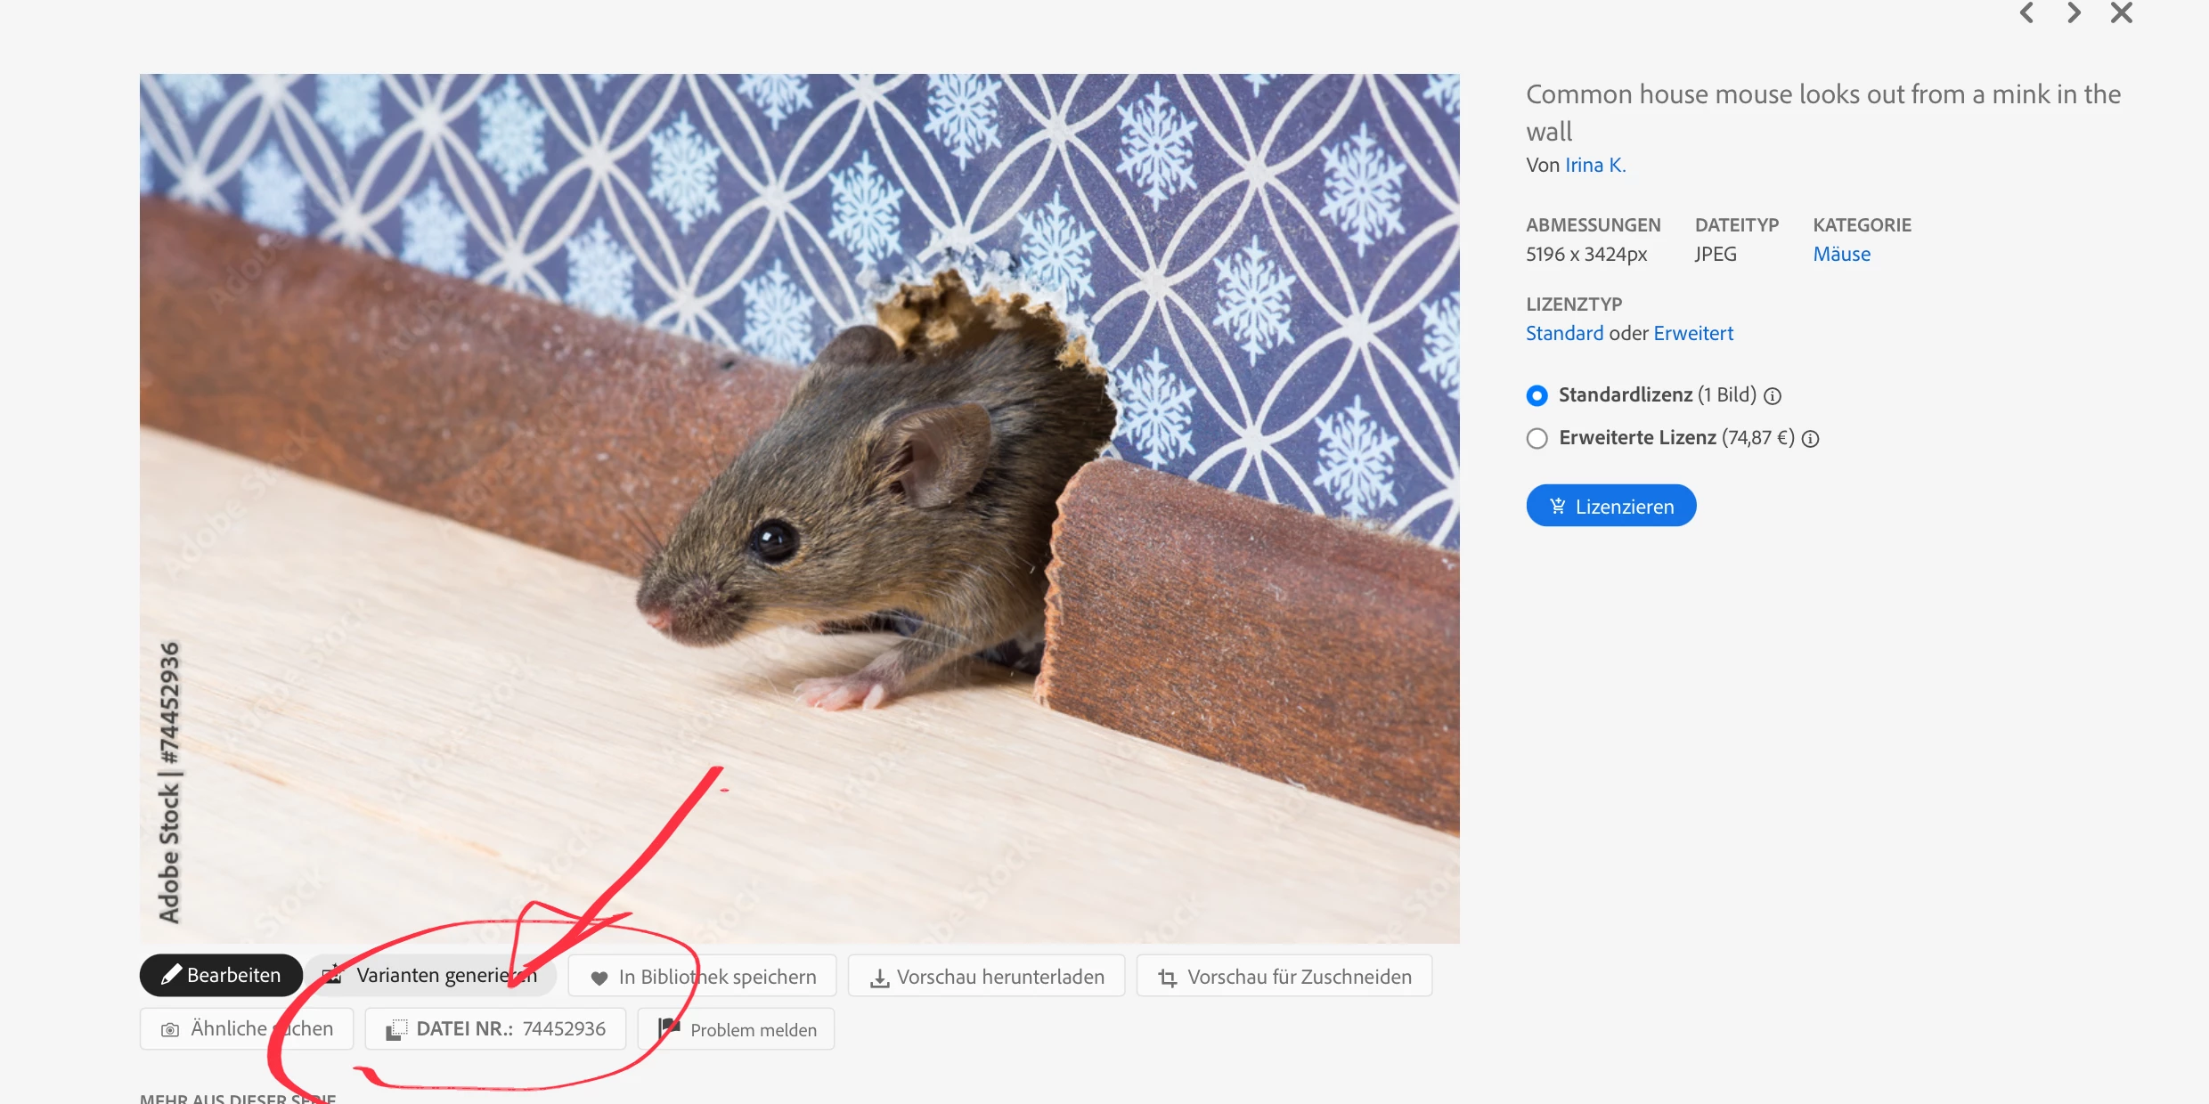Select the Erweiterte Lizenz radio option
Image resolution: width=2209 pixels, height=1104 pixels.
1537,438
